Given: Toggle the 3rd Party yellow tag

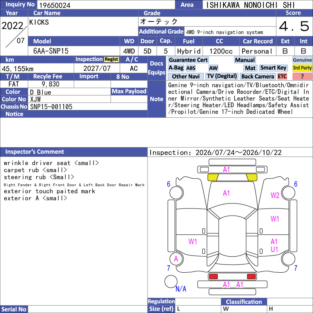Looking at the screenshot, I should point(302,68).
